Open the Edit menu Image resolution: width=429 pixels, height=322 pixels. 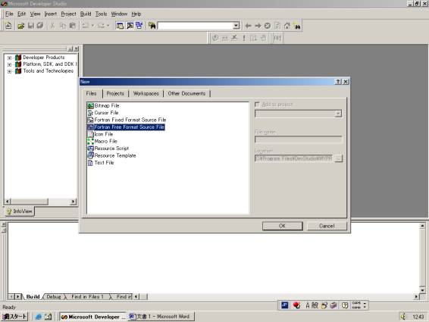coord(21,14)
